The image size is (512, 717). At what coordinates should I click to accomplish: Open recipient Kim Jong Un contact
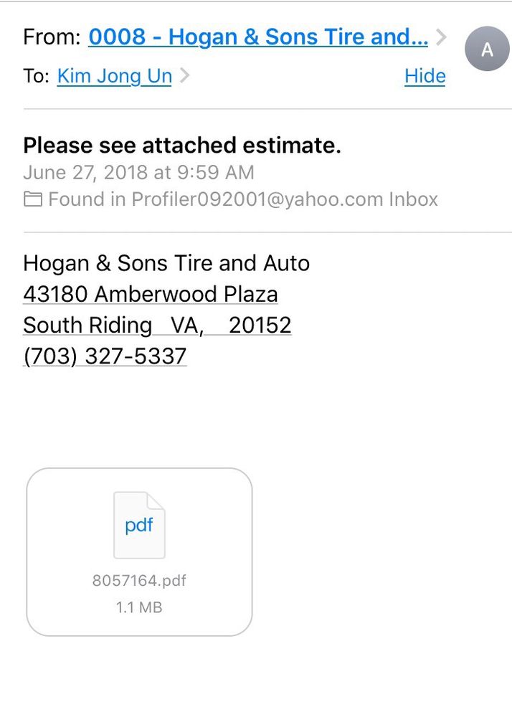click(115, 76)
